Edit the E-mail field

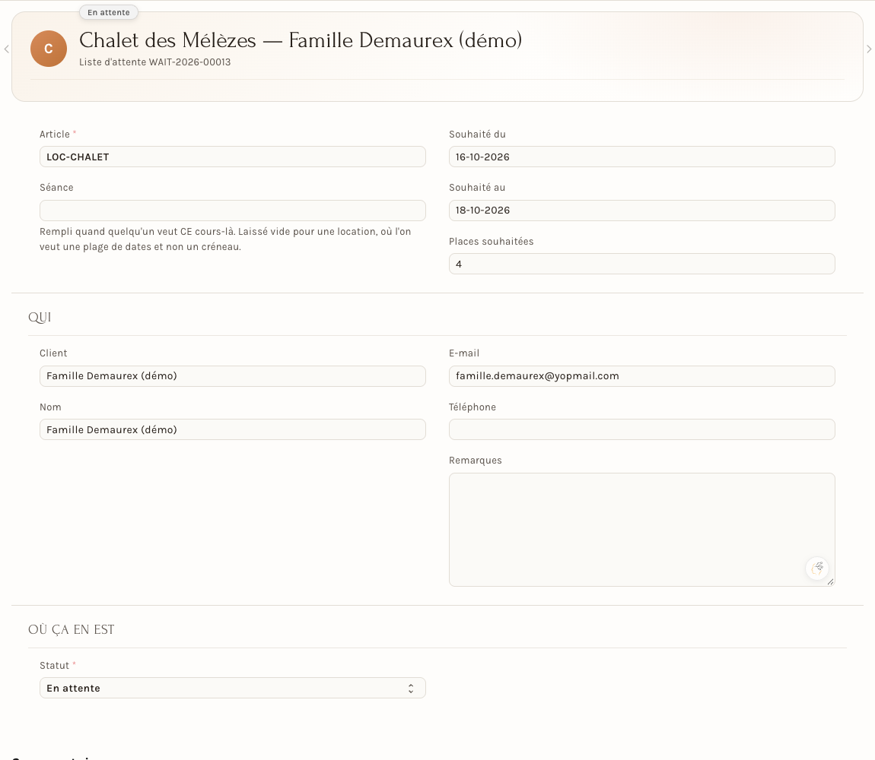(x=641, y=375)
